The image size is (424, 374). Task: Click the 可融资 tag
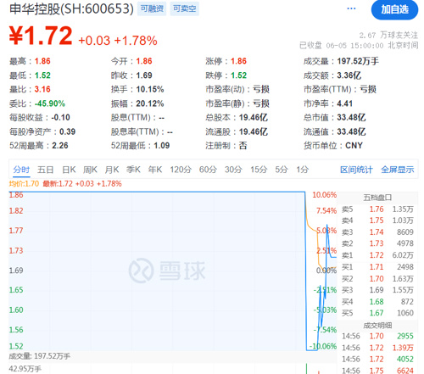point(152,8)
